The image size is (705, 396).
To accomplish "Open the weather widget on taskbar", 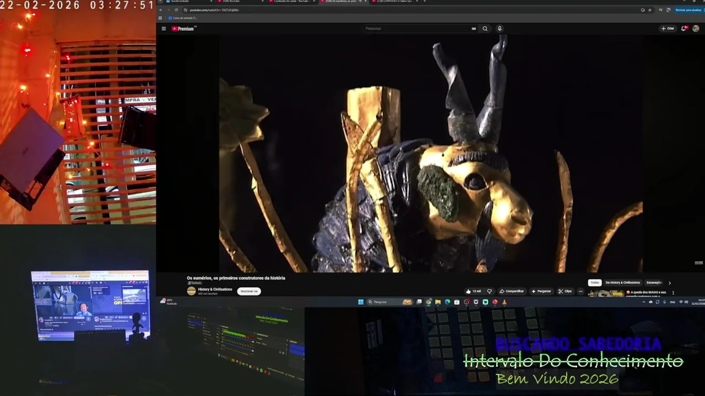I will 168,302.
